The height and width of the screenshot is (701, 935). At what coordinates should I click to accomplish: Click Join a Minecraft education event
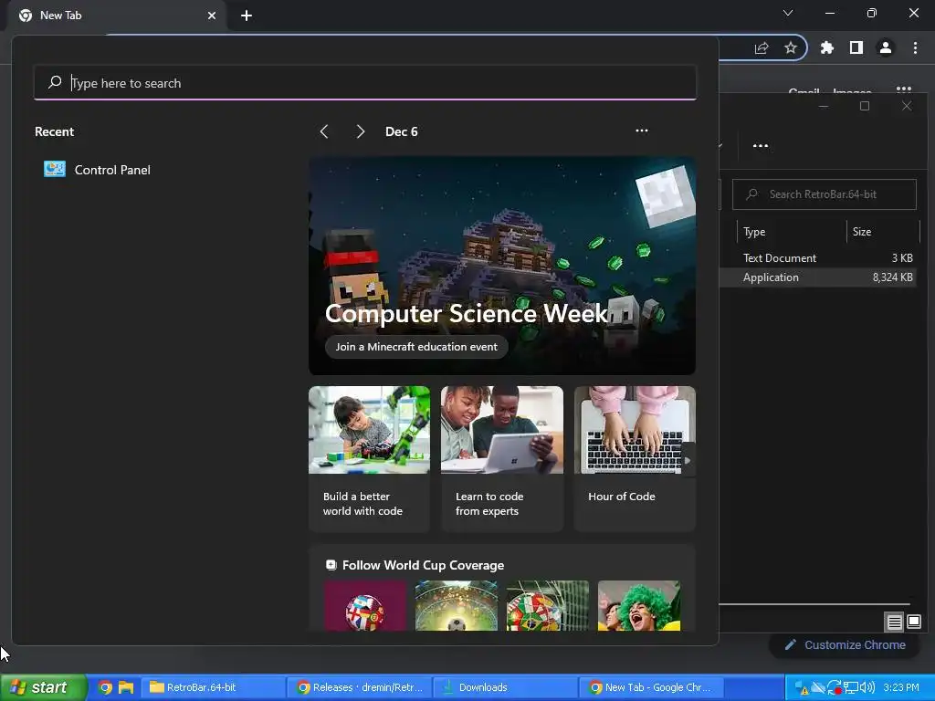[x=416, y=347]
